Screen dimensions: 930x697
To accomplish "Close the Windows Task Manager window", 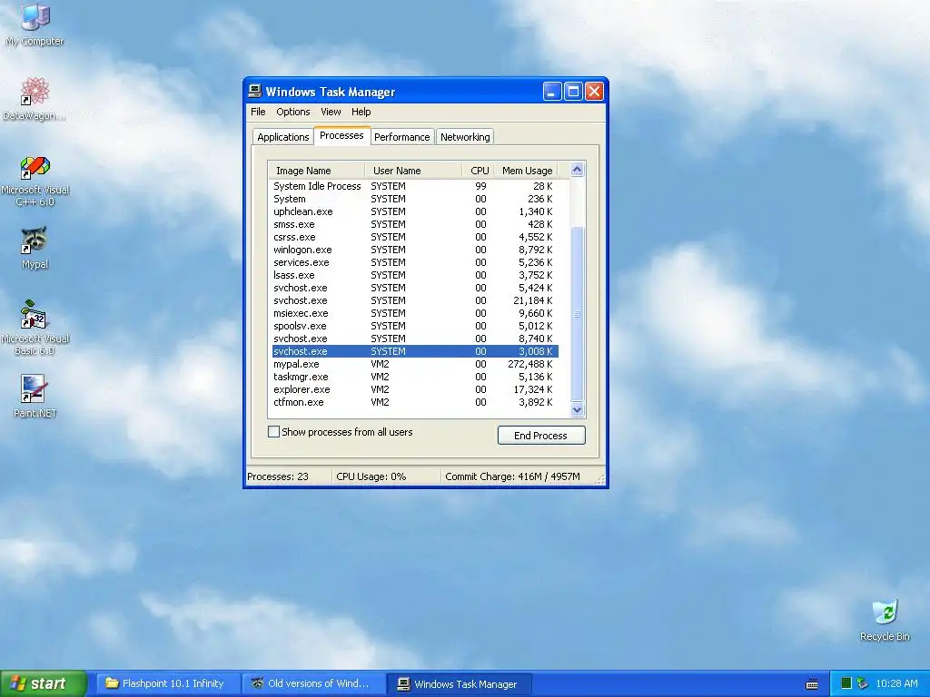I will point(594,92).
